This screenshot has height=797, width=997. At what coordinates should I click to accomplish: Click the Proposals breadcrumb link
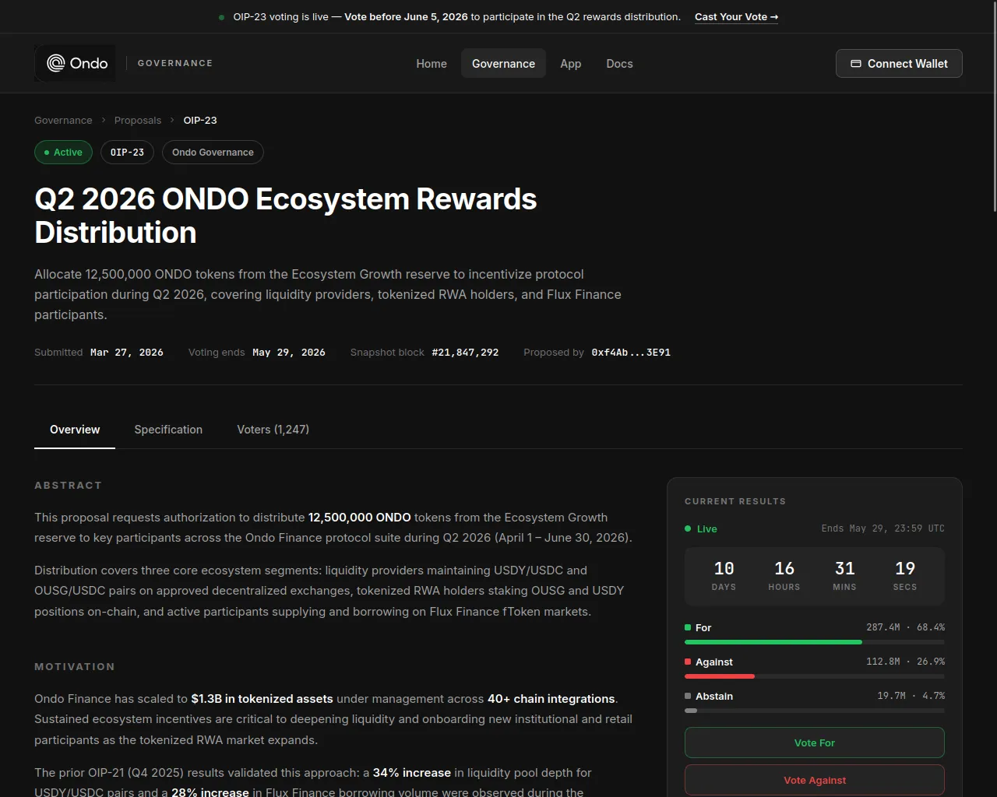click(138, 120)
